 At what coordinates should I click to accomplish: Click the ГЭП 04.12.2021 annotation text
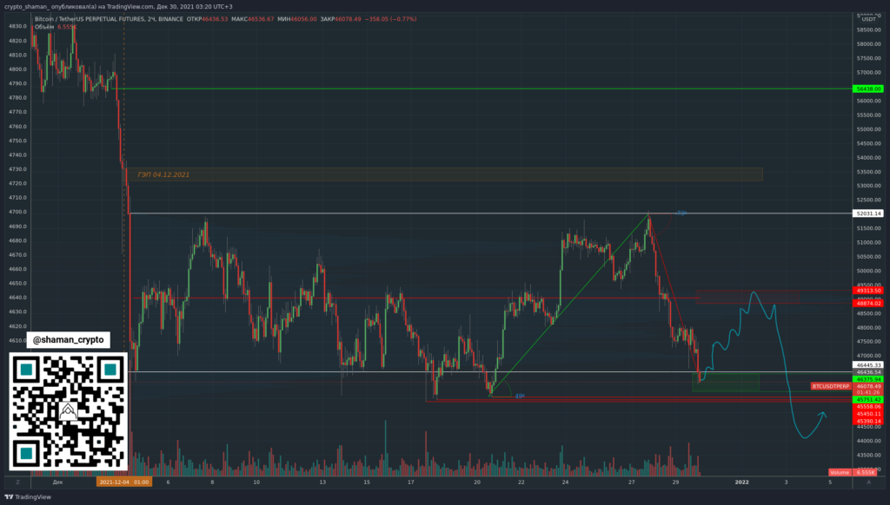click(163, 174)
